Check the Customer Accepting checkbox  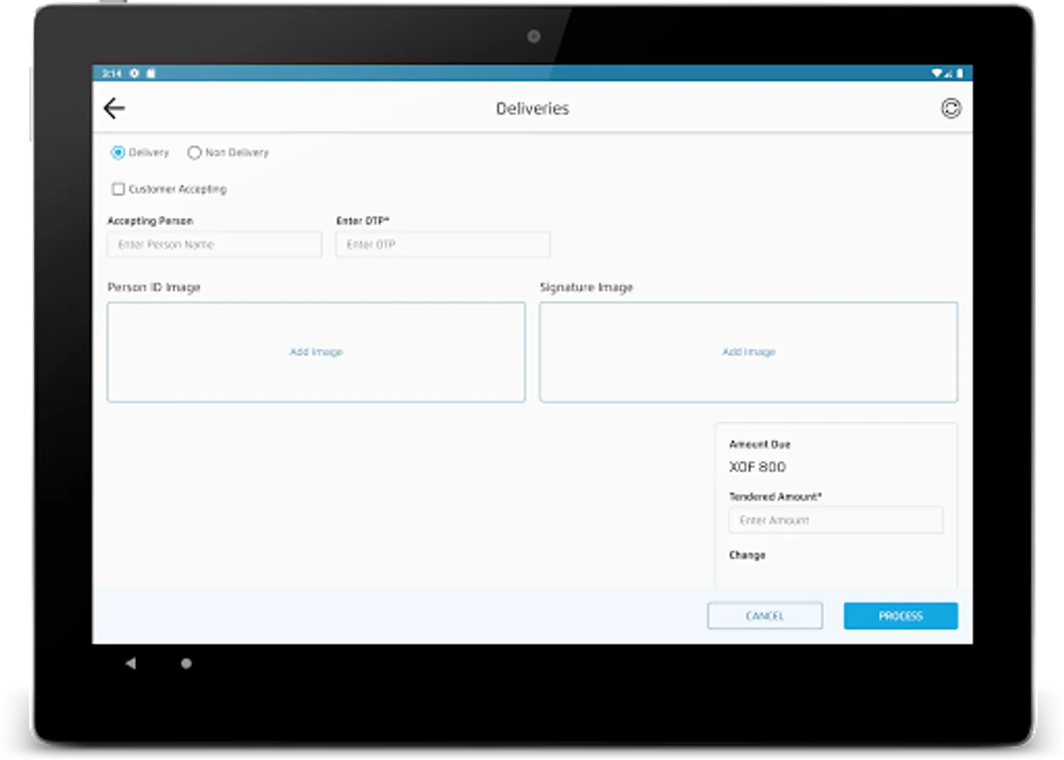point(118,189)
